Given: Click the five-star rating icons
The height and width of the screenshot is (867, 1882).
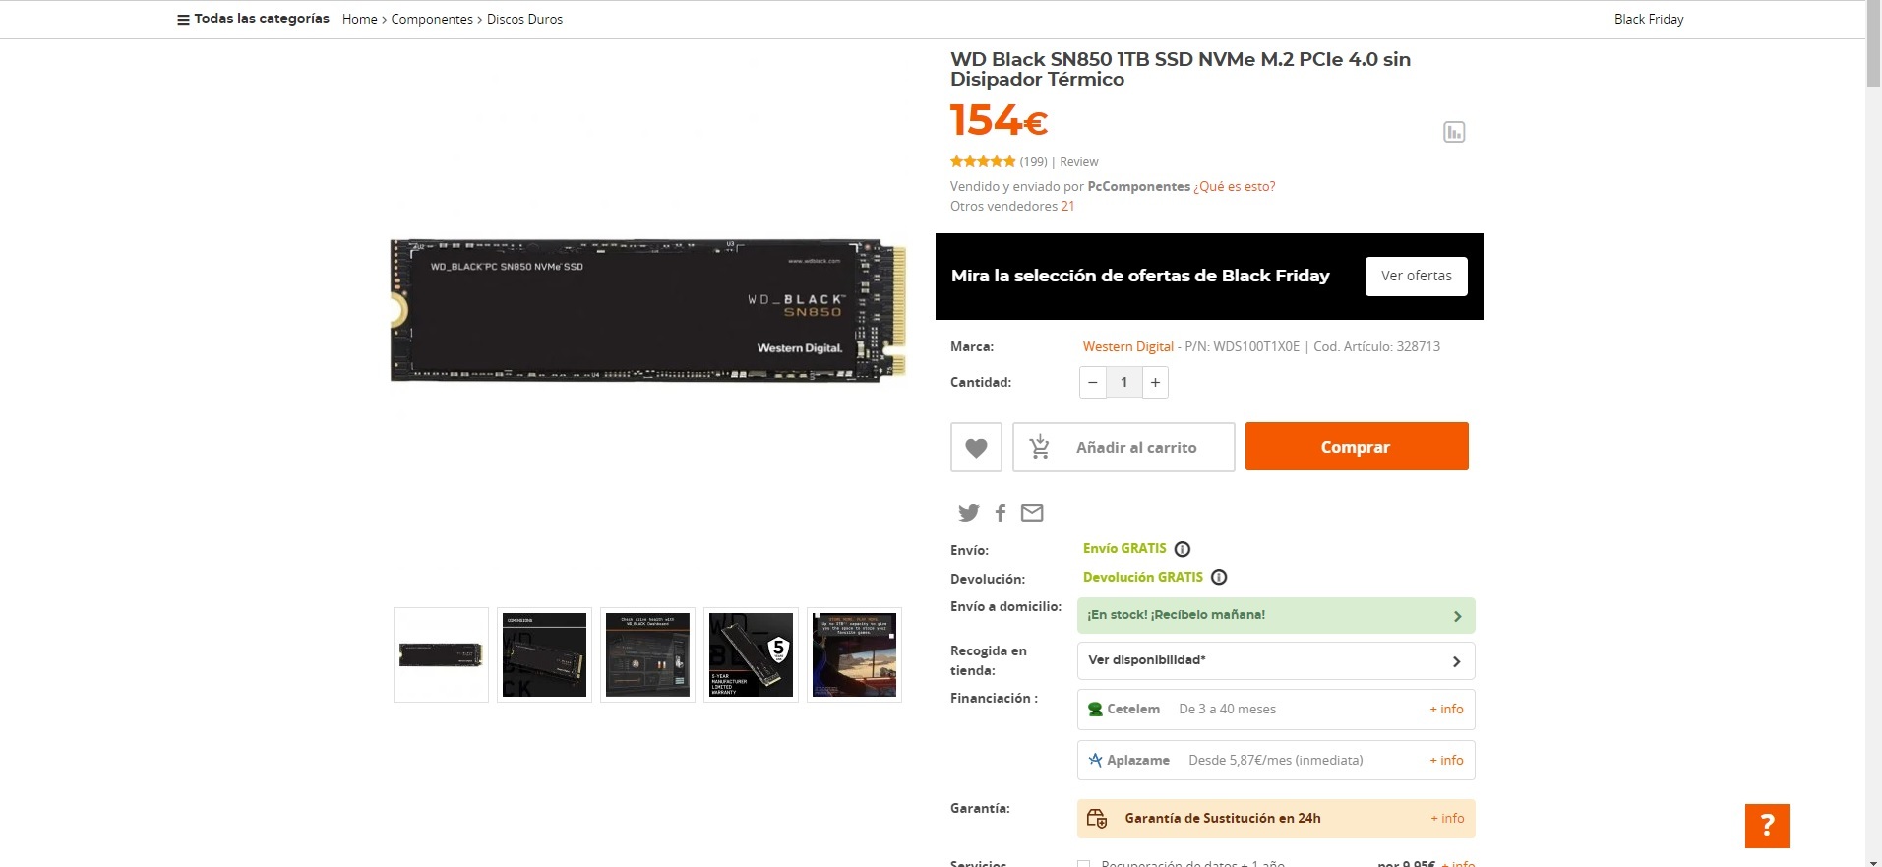Looking at the screenshot, I should [x=983, y=161].
